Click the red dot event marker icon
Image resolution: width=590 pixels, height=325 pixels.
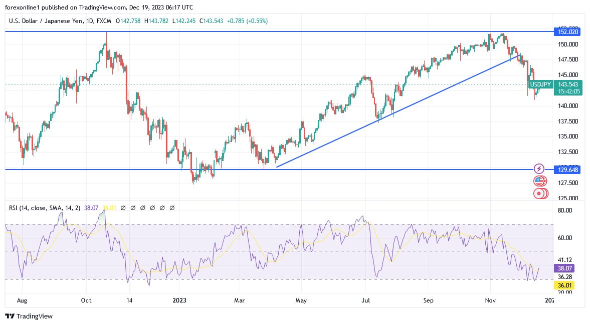click(x=539, y=193)
